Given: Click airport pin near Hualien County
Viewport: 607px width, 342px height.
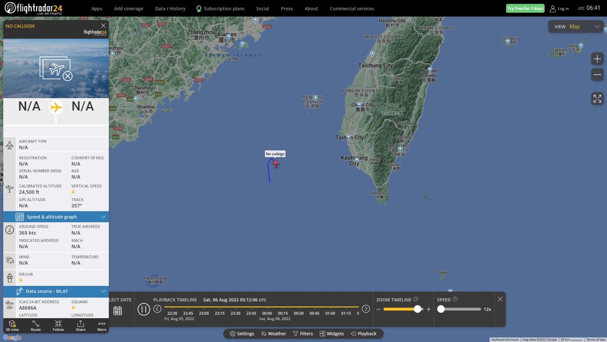Looking at the screenshot, I should [430, 70].
